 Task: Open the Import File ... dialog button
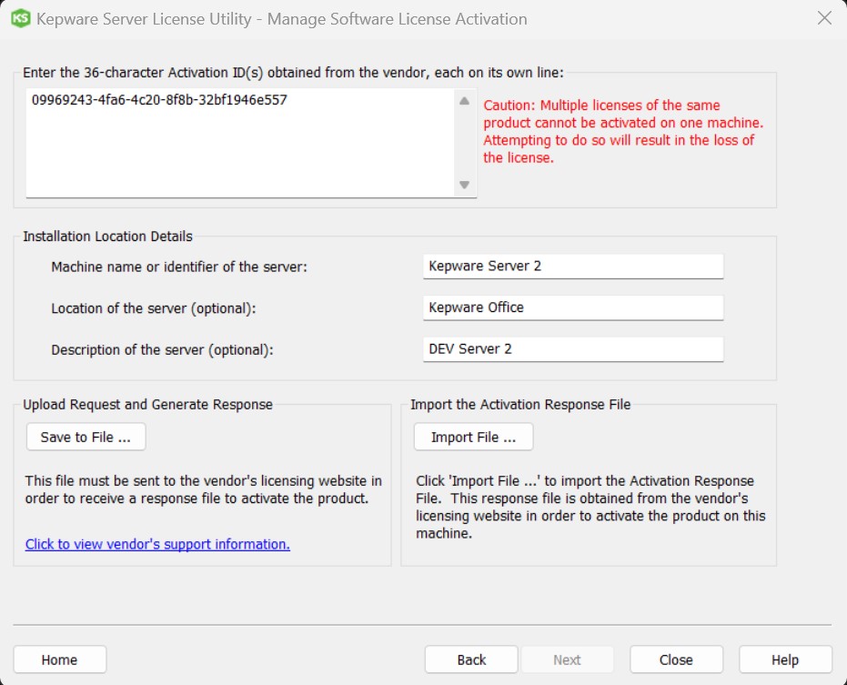(473, 438)
